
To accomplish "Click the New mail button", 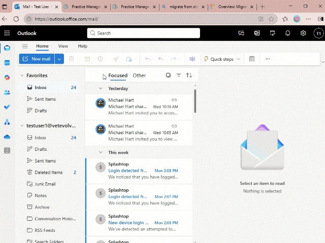I will (x=37, y=59).
